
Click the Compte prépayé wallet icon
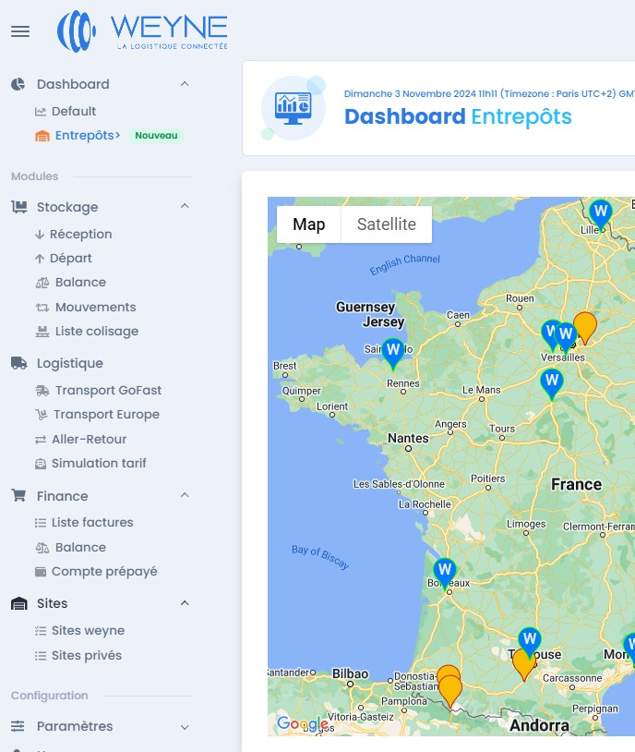coord(41,572)
